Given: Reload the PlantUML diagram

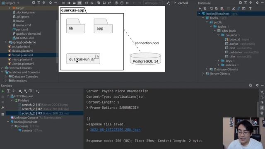Looking at the screenshot, I should [87, 3].
